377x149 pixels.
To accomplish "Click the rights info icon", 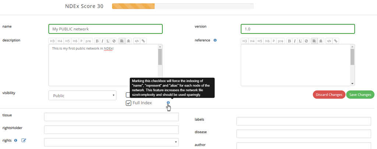I will point(15,141).
